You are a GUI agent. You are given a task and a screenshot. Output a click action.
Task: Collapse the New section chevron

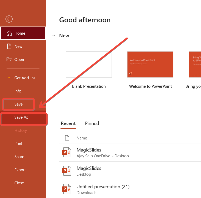[x=54, y=35]
